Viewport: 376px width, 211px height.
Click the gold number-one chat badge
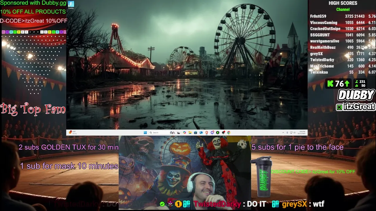pos(178,204)
